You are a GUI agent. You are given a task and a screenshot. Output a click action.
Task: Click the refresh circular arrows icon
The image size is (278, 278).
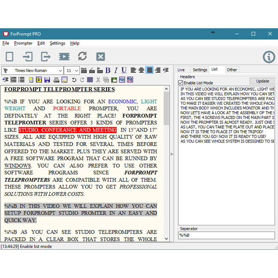pyautogui.click(x=83, y=56)
